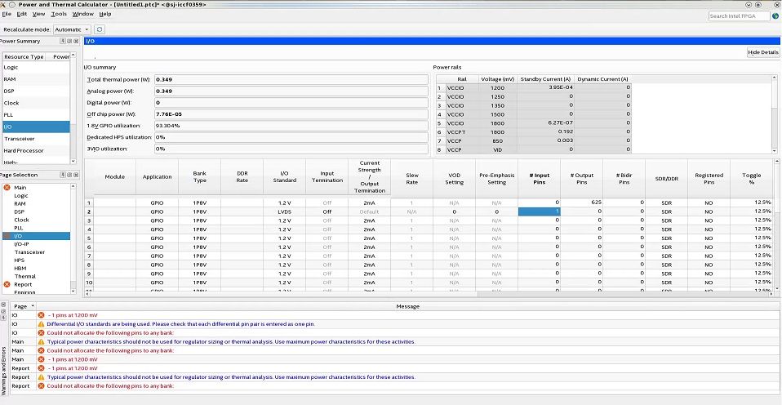Click the Page Selection list scroll down arrow

point(73,291)
